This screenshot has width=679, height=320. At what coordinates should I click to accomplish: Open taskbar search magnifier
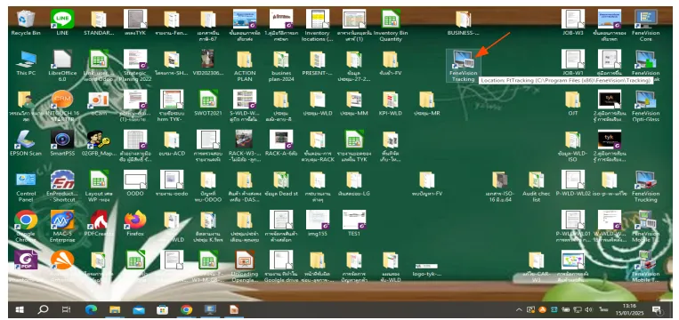[44, 309]
